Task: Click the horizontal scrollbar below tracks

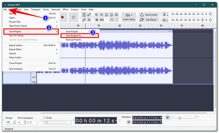Action: click(123, 113)
